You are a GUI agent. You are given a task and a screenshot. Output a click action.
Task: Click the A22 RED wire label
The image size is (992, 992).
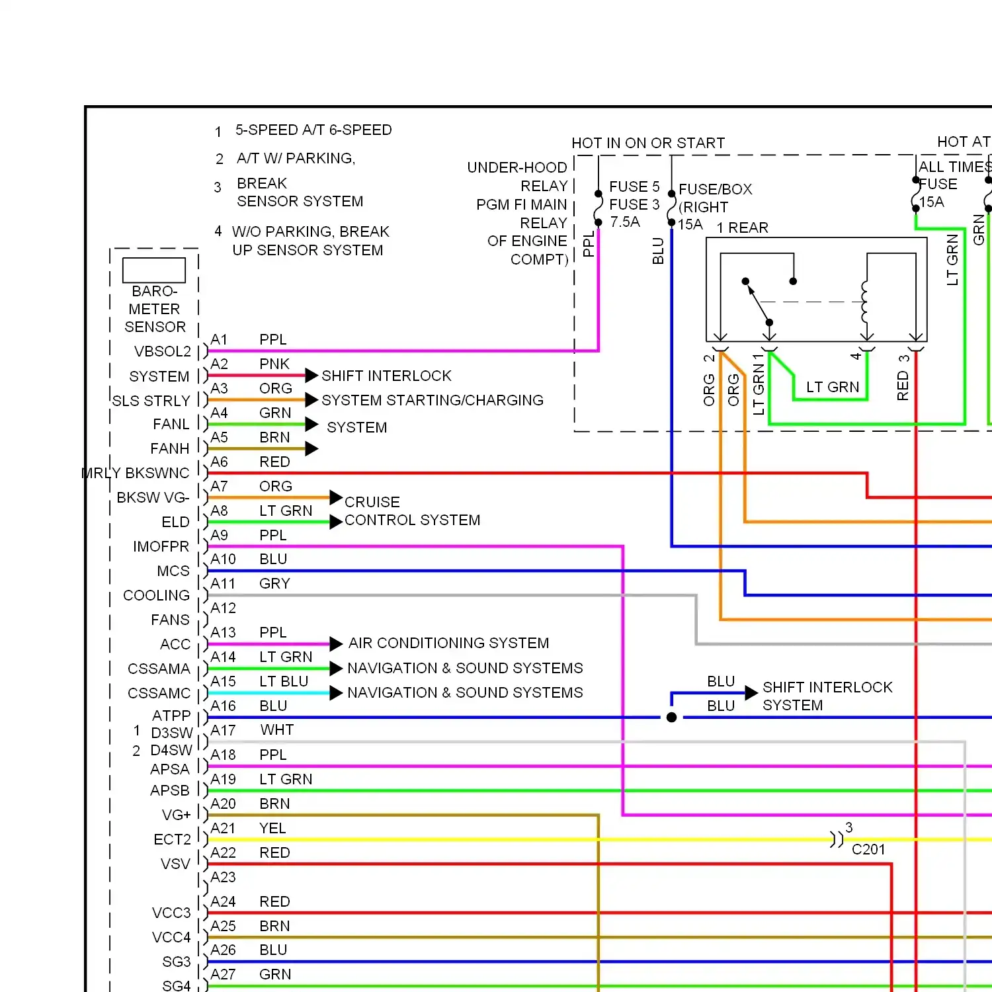(274, 853)
